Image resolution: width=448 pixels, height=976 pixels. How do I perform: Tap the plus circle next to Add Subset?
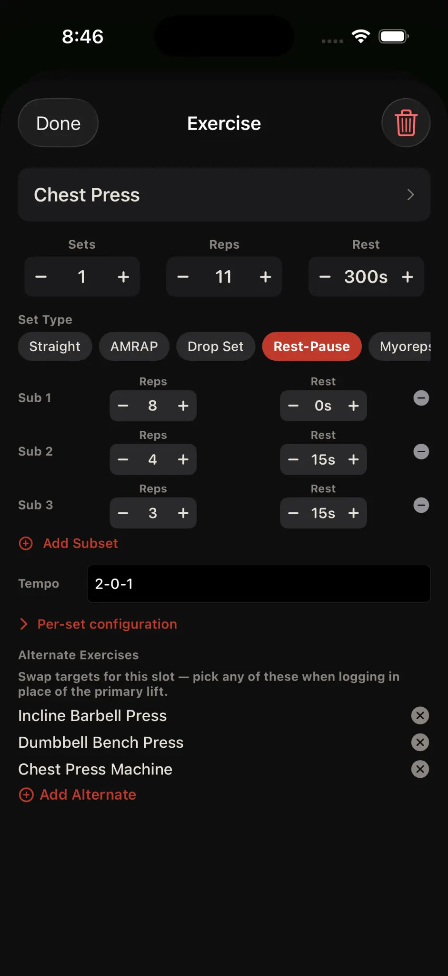point(25,543)
